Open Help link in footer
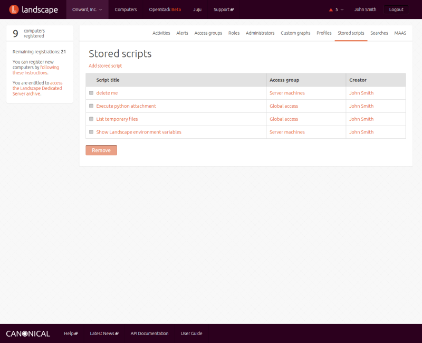The height and width of the screenshot is (343, 422). coord(71,334)
